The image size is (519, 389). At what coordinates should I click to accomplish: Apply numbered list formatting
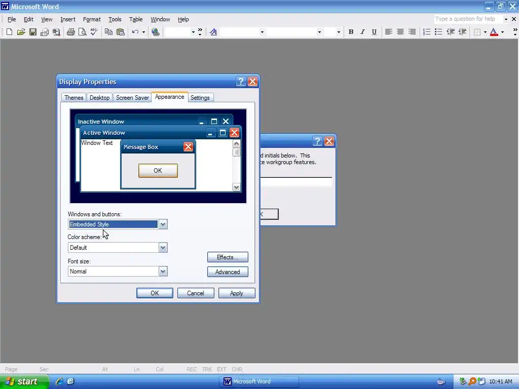point(427,32)
